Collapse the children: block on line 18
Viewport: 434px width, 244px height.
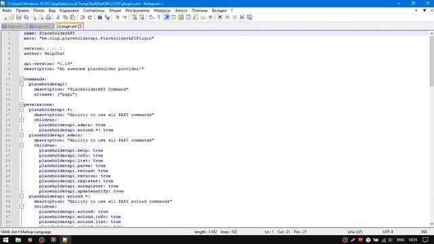click(21, 120)
